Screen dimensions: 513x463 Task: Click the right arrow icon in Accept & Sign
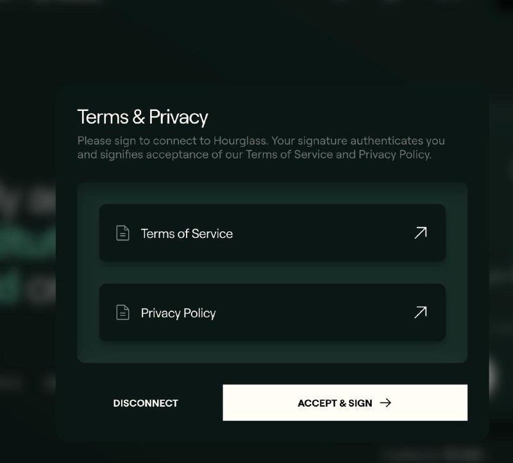click(385, 403)
